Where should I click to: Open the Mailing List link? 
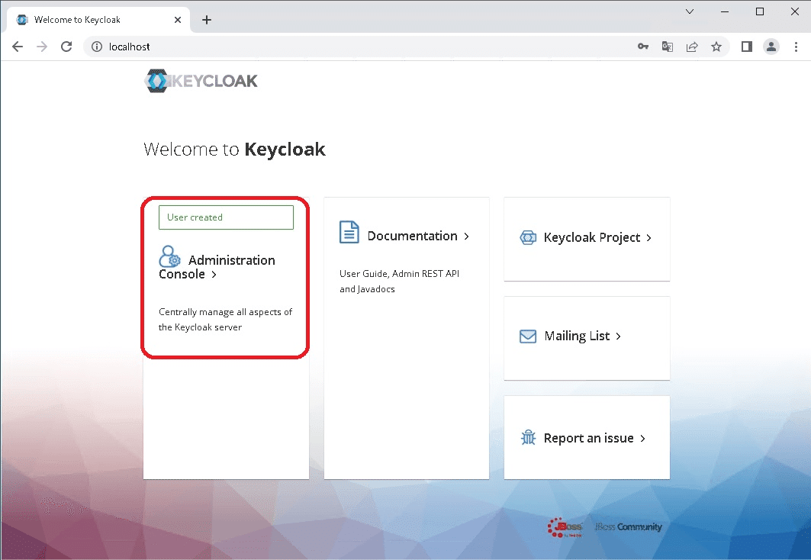click(x=571, y=336)
